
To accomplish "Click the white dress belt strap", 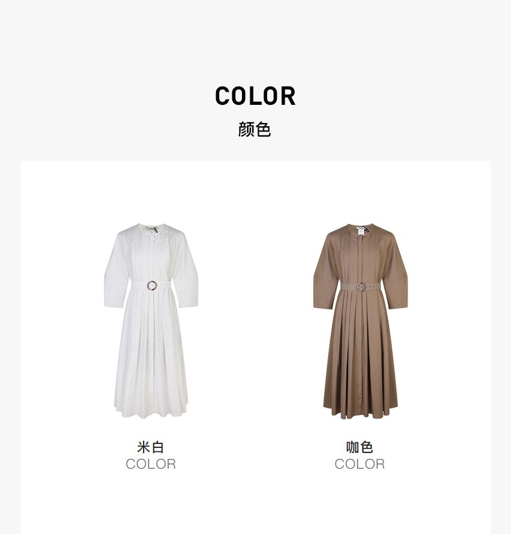I will coord(151,285).
